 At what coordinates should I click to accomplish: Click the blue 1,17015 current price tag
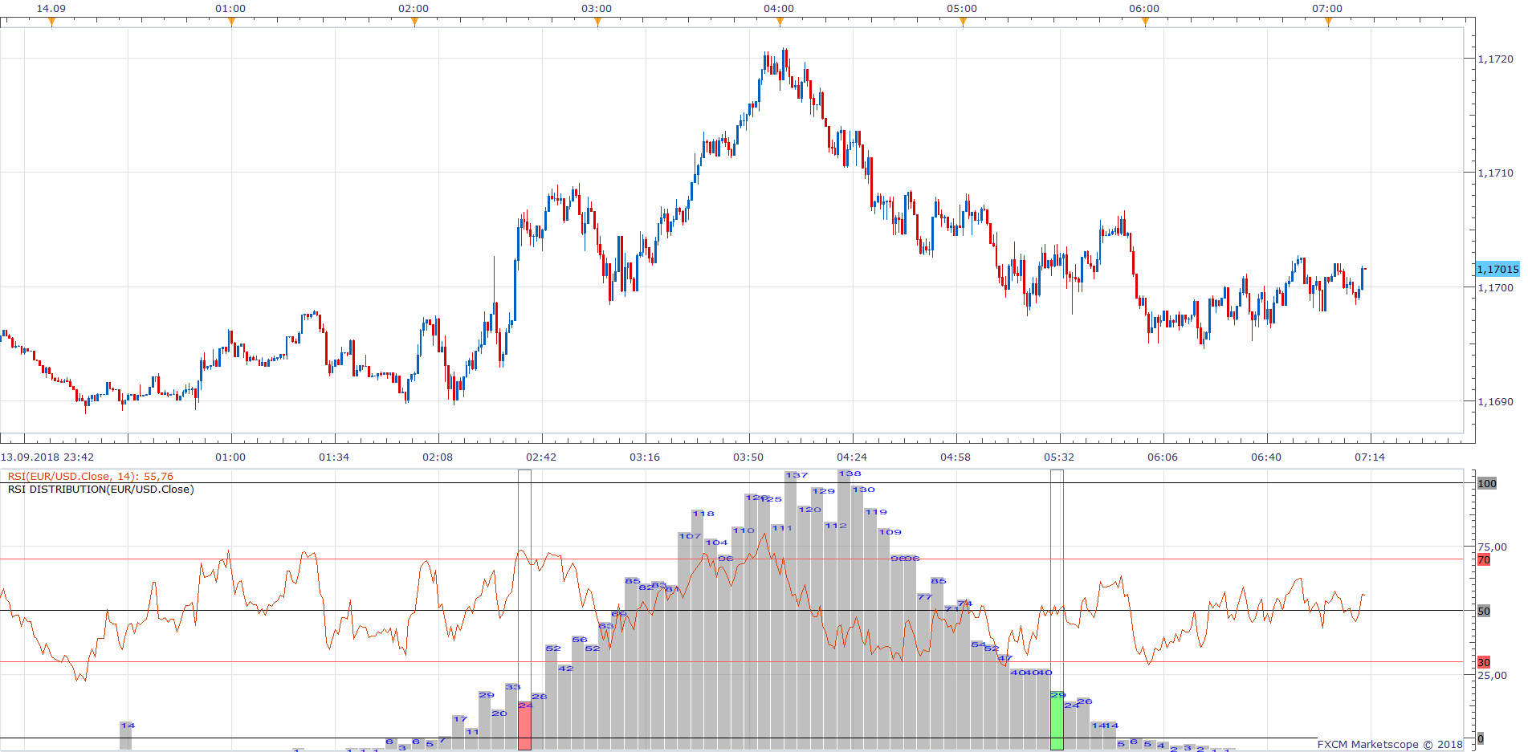pos(1497,270)
